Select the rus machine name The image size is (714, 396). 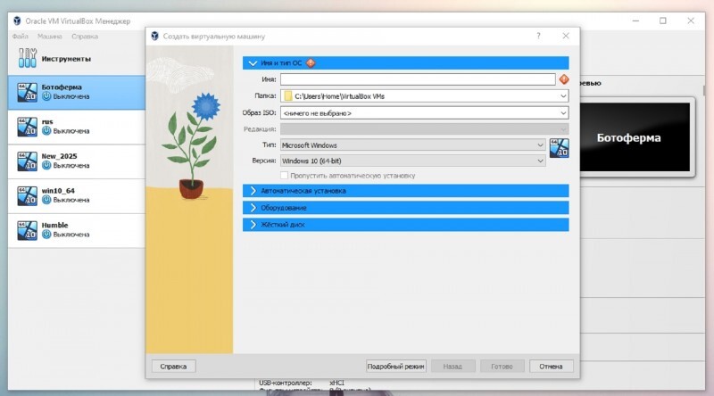pos(47,121)
